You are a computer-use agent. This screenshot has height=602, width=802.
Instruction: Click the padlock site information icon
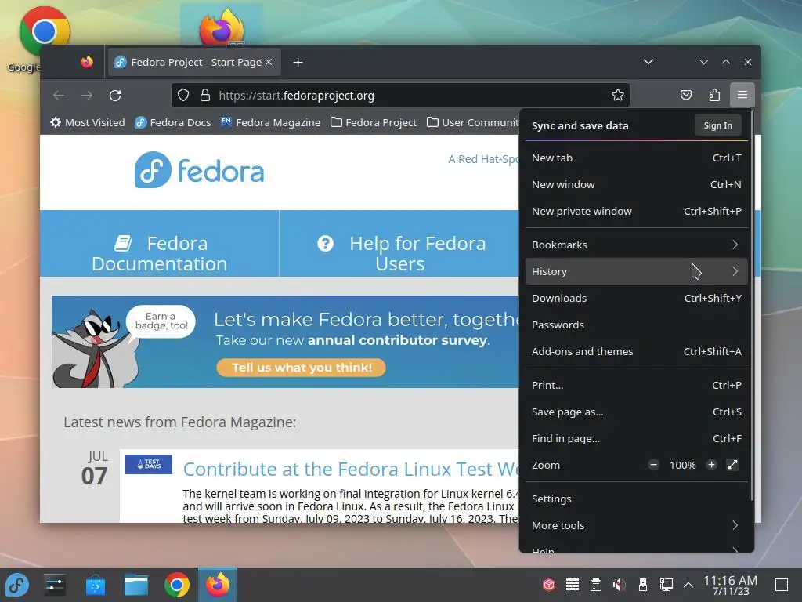point(205,95)
